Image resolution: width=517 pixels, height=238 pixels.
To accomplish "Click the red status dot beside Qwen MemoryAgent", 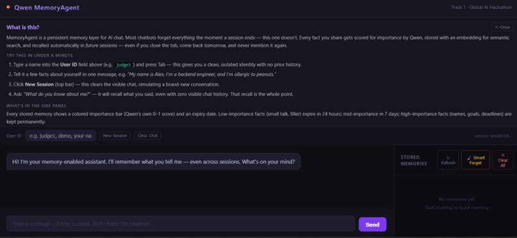I will (x=8, y=7).
